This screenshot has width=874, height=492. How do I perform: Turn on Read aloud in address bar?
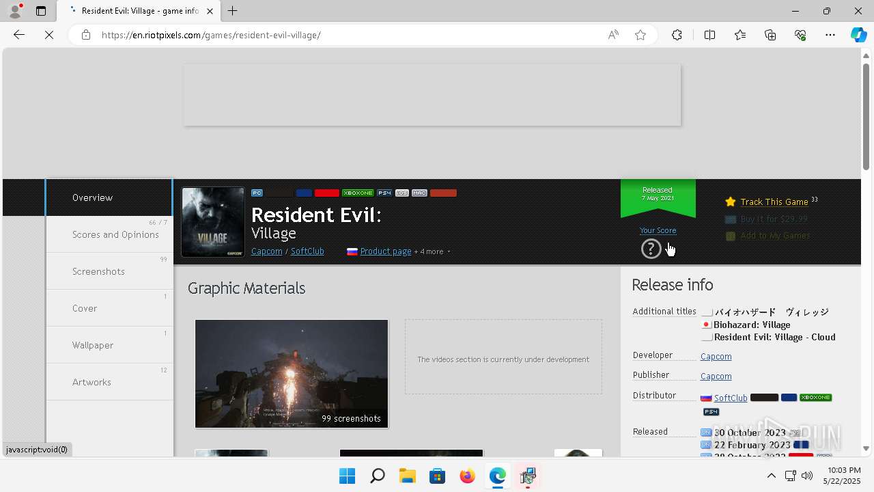click(613, 35)
